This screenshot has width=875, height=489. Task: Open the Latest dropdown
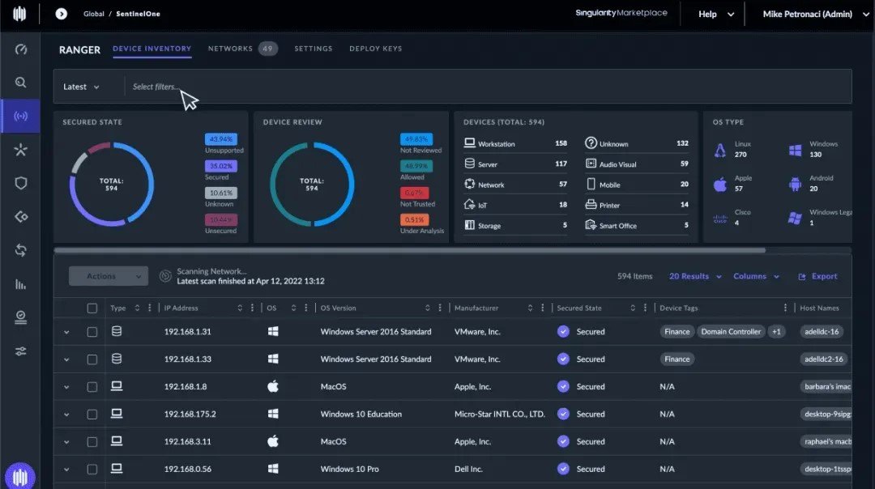(82, 87)
